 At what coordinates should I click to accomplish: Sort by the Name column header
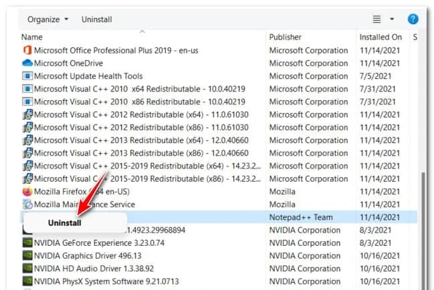tap(32, 37)
